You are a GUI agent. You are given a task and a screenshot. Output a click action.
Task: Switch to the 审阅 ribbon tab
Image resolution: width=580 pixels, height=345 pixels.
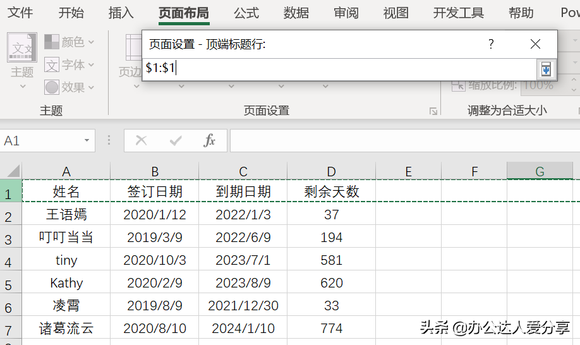tap(346, 13)
